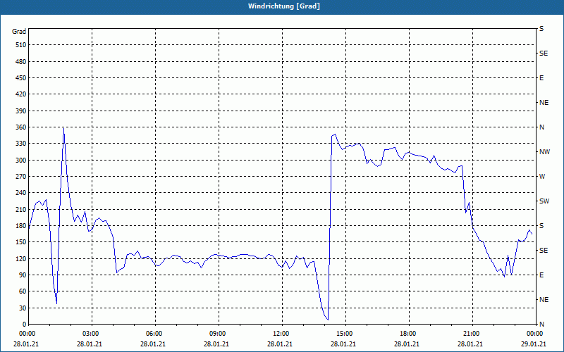Click the SW compass label
The height and width of the screenshot is (352, 564).
[x=544, y=201]
